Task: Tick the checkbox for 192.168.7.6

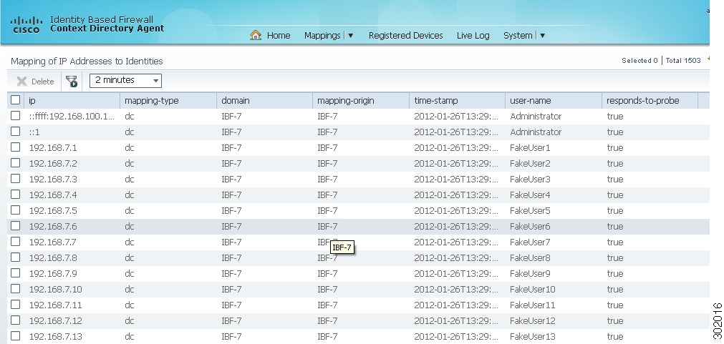Action: (16, 225)
